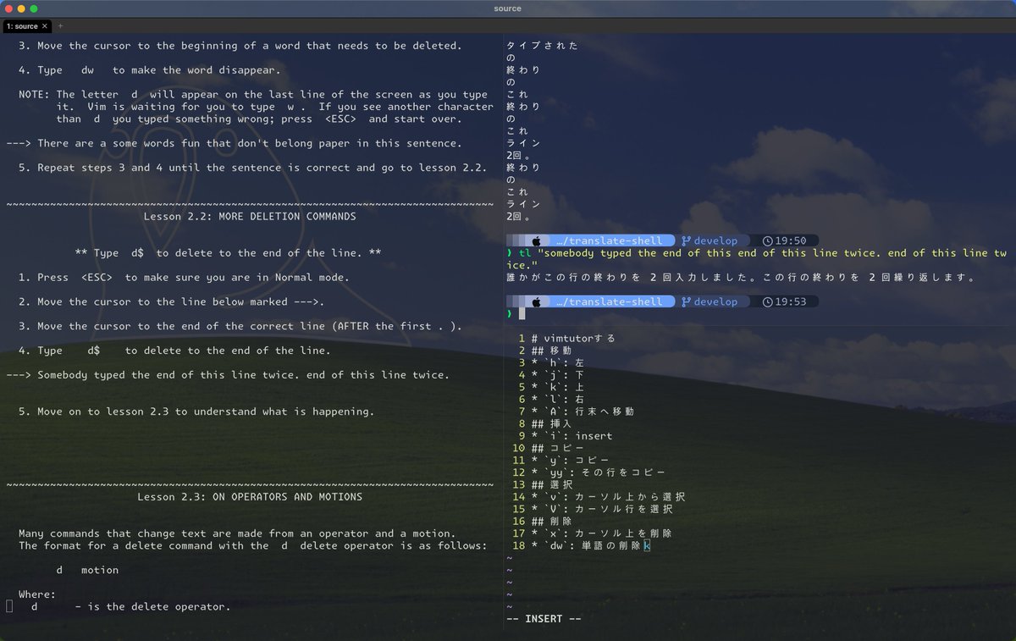This screenshot has height=641, width=1016.
Task: Click the clock icon beside 19:53
Action: (x=767, y=301)
